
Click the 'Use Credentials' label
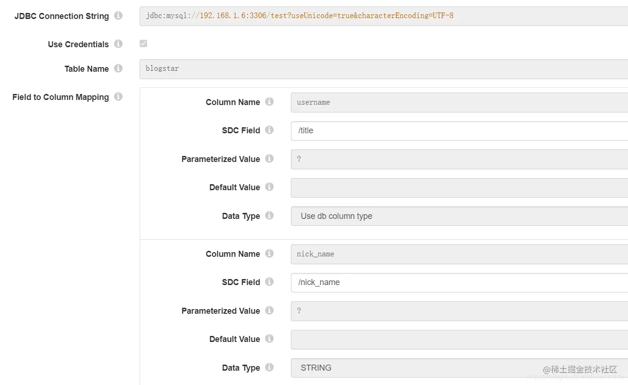coord(78,44)
